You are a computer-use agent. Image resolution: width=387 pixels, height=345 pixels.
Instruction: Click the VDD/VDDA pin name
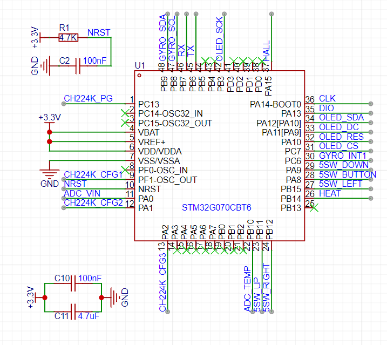coord(160,151)
